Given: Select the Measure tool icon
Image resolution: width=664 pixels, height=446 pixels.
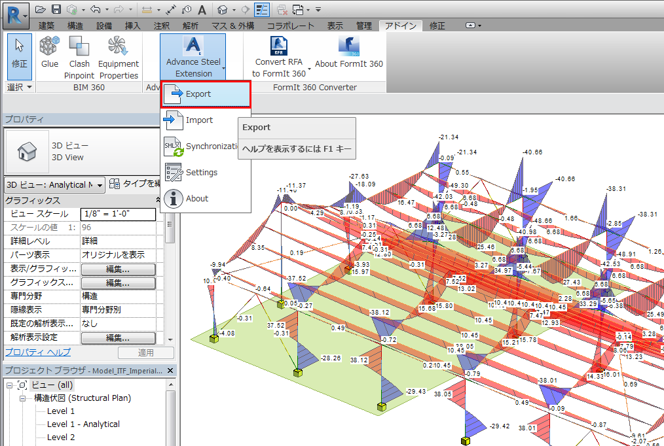Looking at the screenshot, I should tap(147, 9).
